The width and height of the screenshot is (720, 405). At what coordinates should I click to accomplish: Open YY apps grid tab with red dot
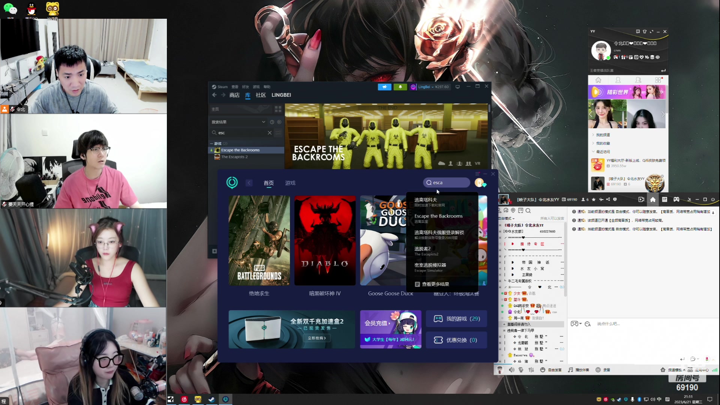click(658, 80)
